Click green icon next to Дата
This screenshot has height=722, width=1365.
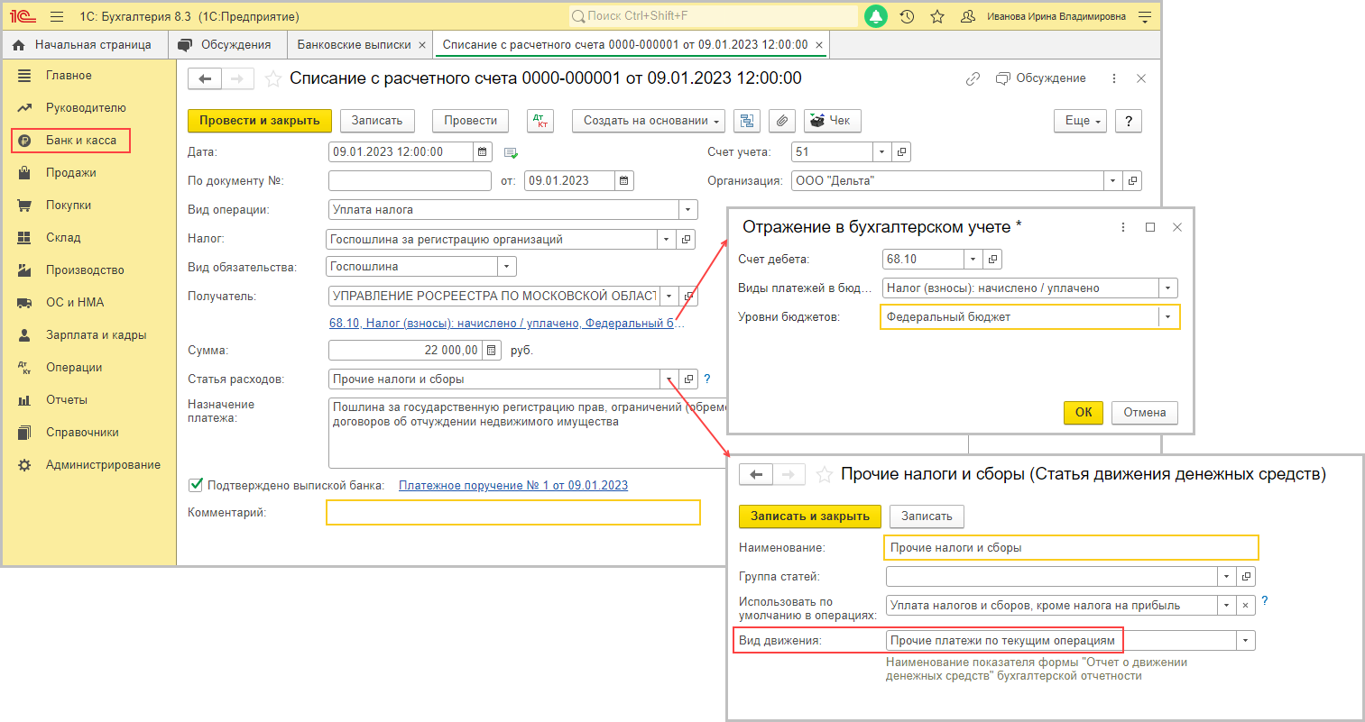511,153
